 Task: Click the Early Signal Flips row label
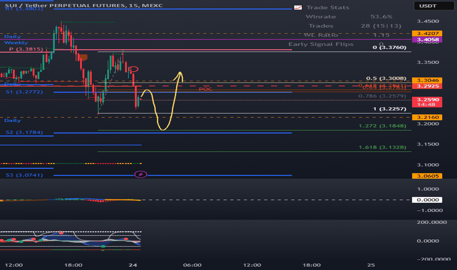tap(321, 44)
